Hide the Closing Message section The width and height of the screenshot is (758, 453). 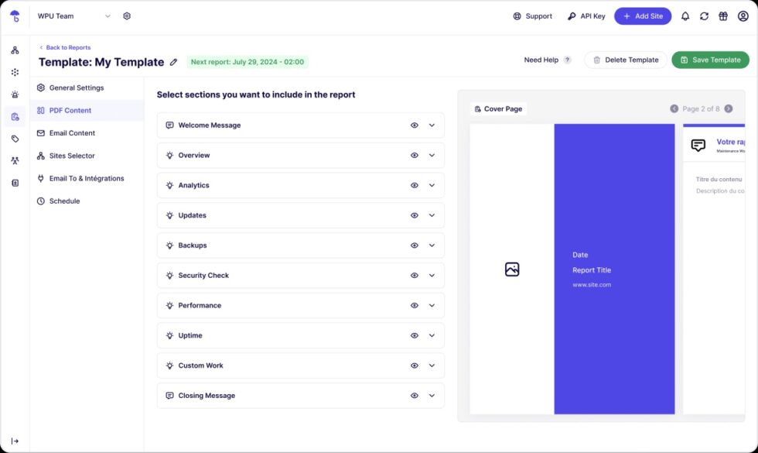pyautogui.click(x=414, y=395)
